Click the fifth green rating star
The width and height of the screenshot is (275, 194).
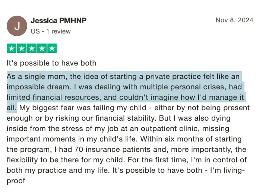pyautogui.click(x=52, y=48)
